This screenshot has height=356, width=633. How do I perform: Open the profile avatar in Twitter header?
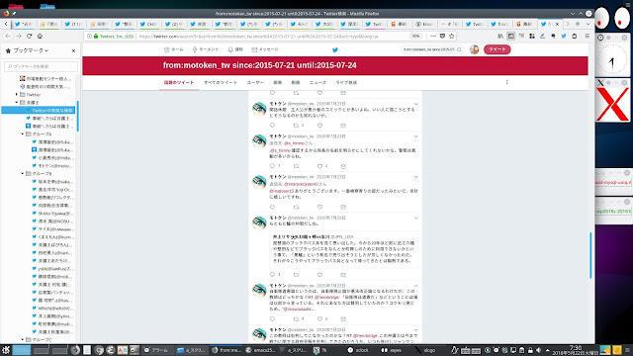475,49
